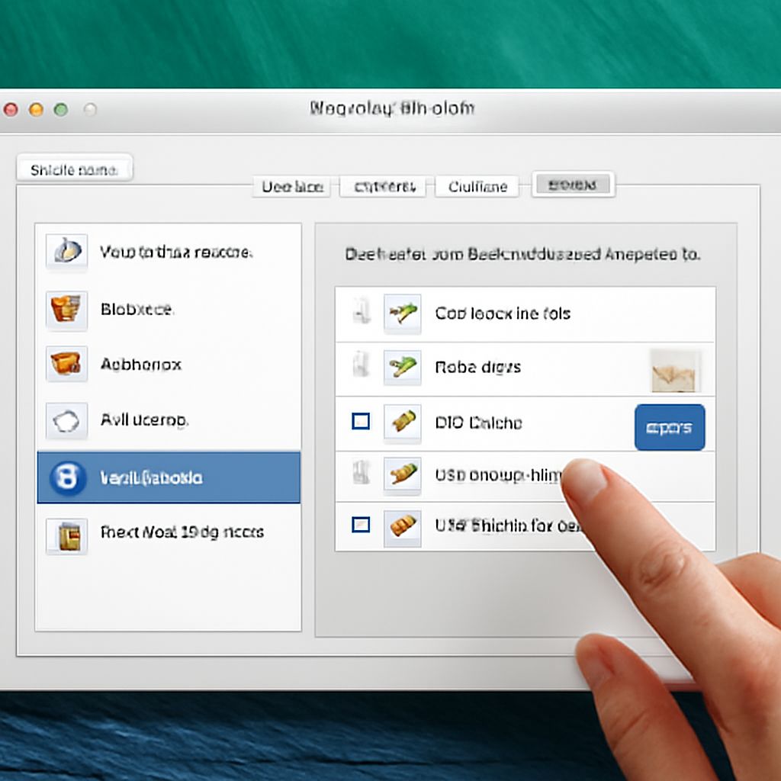
Task: Click the top sidebar icon beside 'Veup to thax'
Action: click(x=67, y=251)
